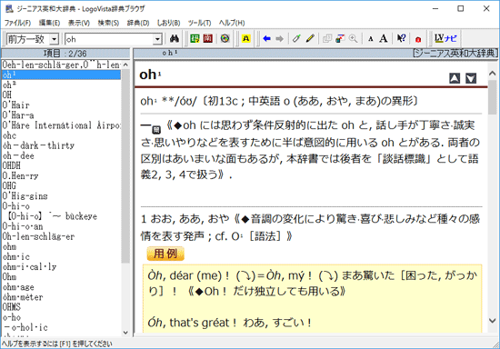Click the context help pointer icon

(x=401, y=38)
